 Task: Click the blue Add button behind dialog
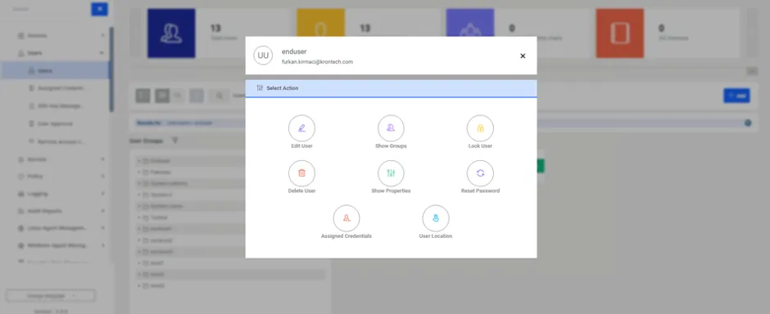click(736, 96)
